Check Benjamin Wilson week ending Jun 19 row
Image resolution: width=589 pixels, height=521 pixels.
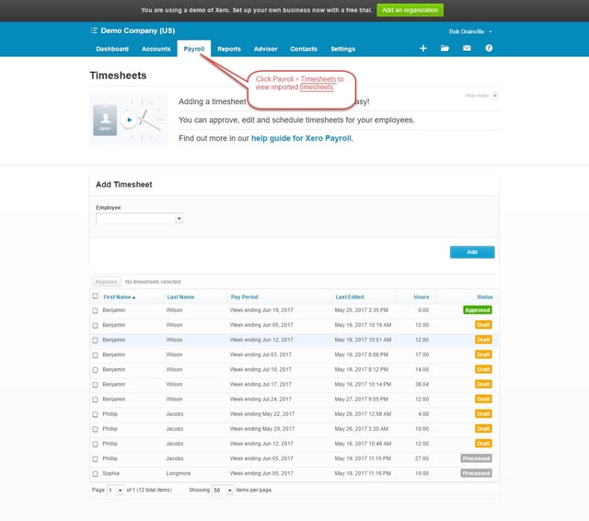(95, 310)
